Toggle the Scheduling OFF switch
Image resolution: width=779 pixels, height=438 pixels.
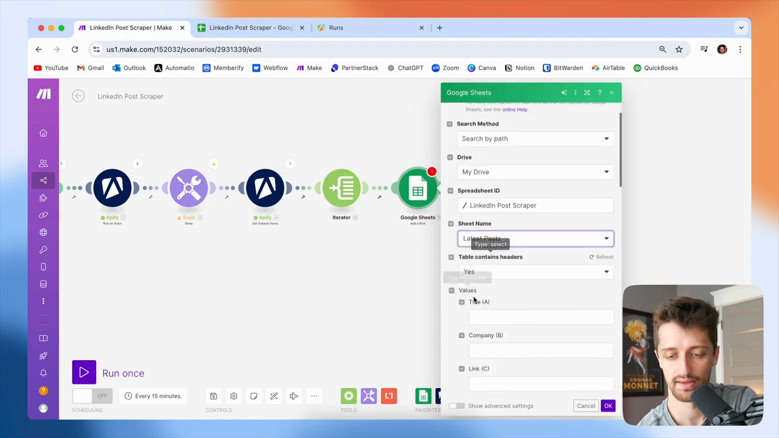[x=92, y=396]
